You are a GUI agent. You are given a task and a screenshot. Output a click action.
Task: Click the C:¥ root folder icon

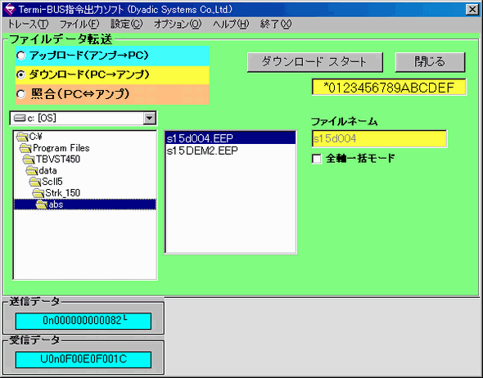pyautogui.click(x=22, y=137)
